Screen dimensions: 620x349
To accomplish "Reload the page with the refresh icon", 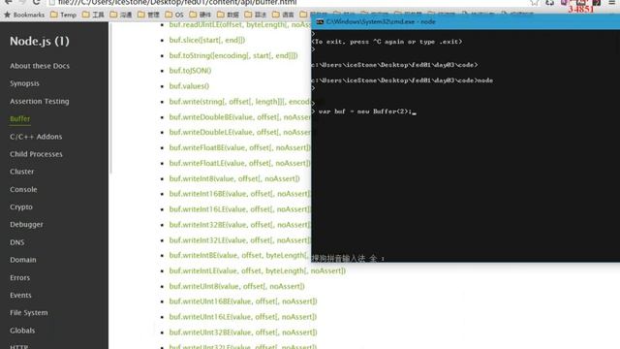I will (37, 2).
